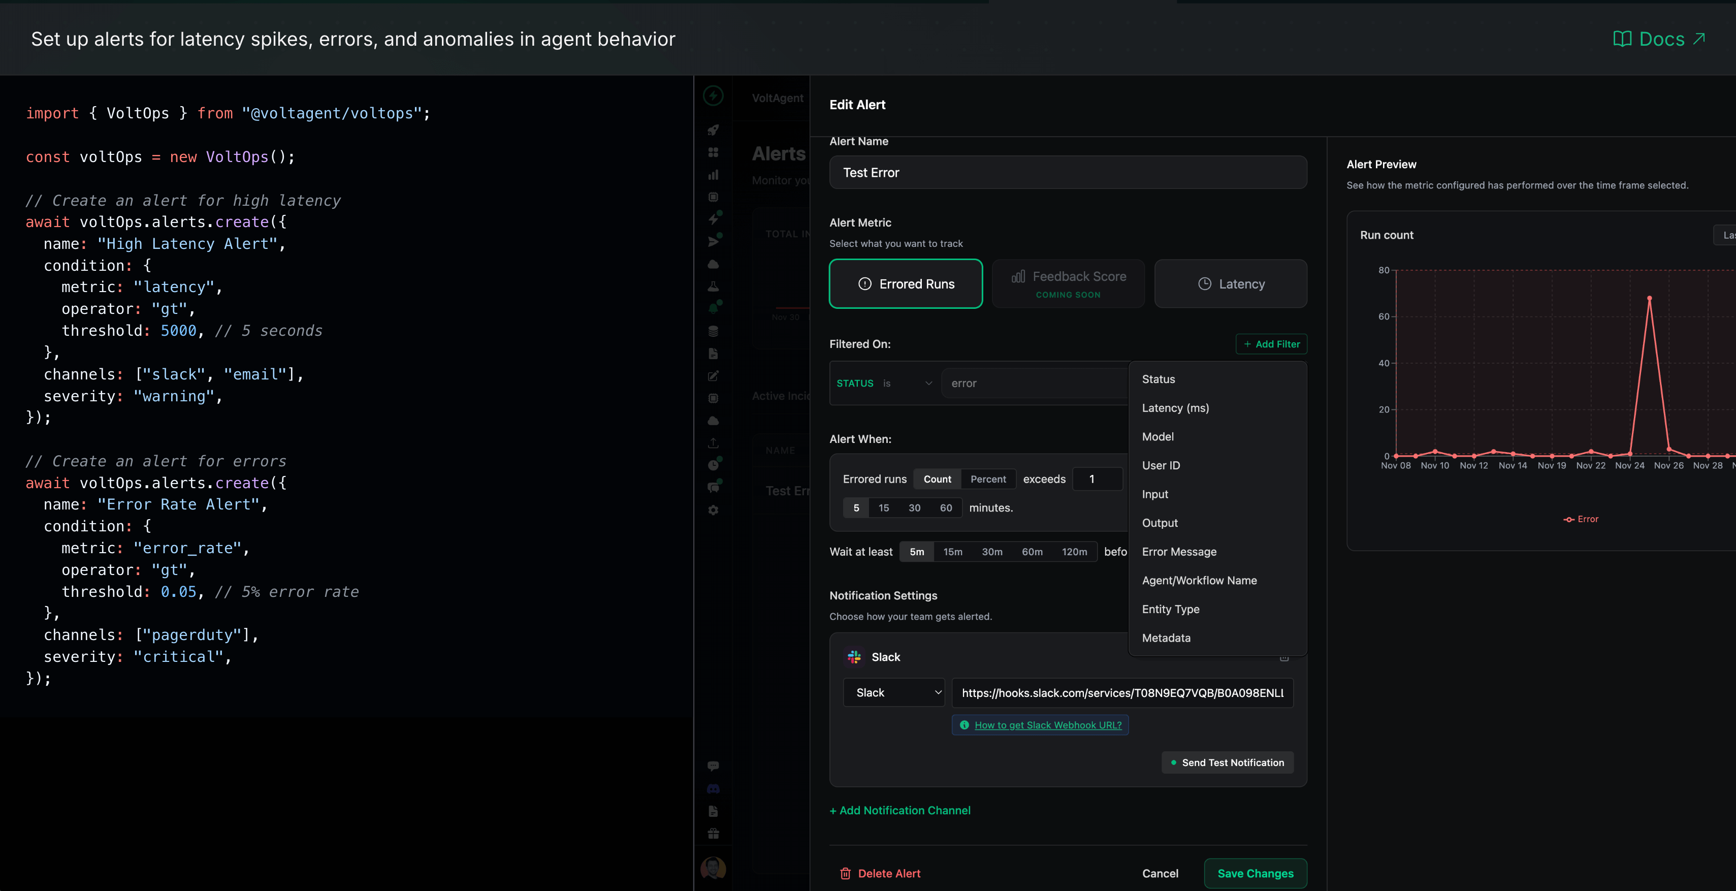Select the rocket launch icon in the sidebar
The height and width of the screenshot is (891, 1736).
coord(713,130)
